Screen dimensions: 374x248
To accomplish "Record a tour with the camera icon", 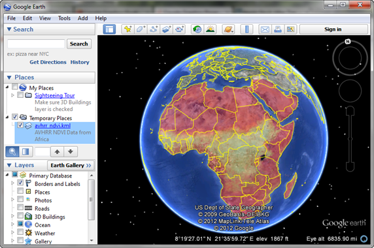I will click(x=179, y=29).
